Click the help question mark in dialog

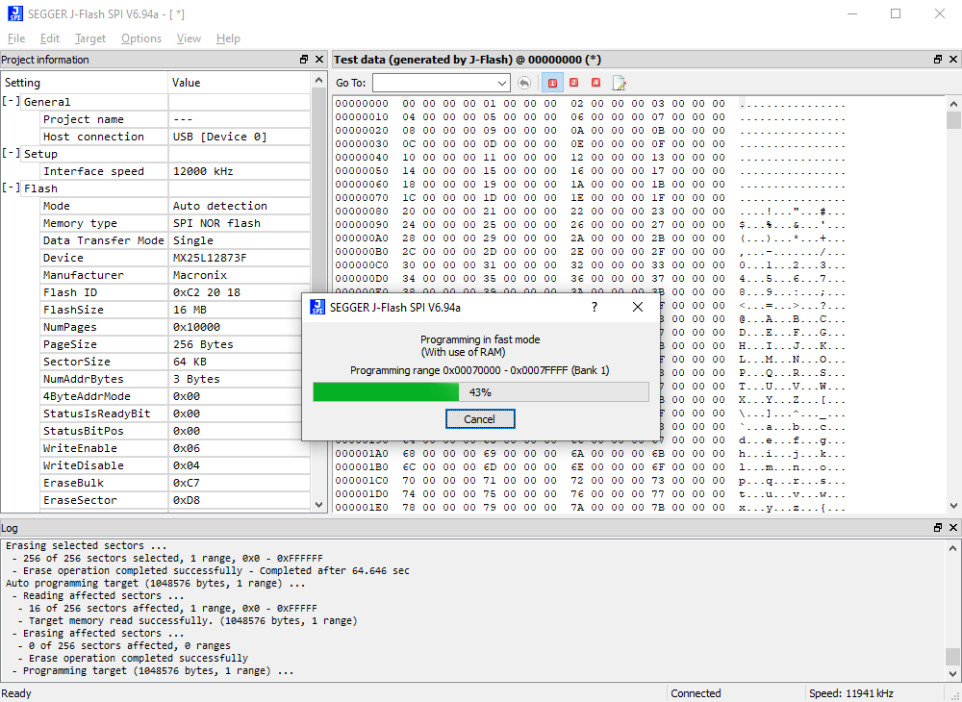(x=594, y=307)
